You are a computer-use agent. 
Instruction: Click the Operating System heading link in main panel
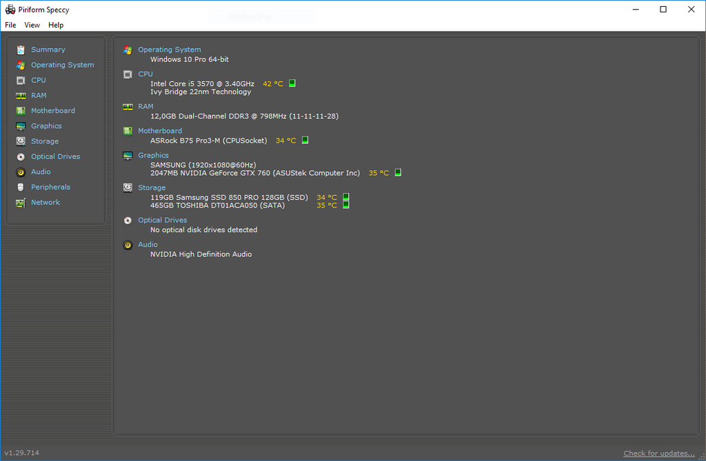170,50
